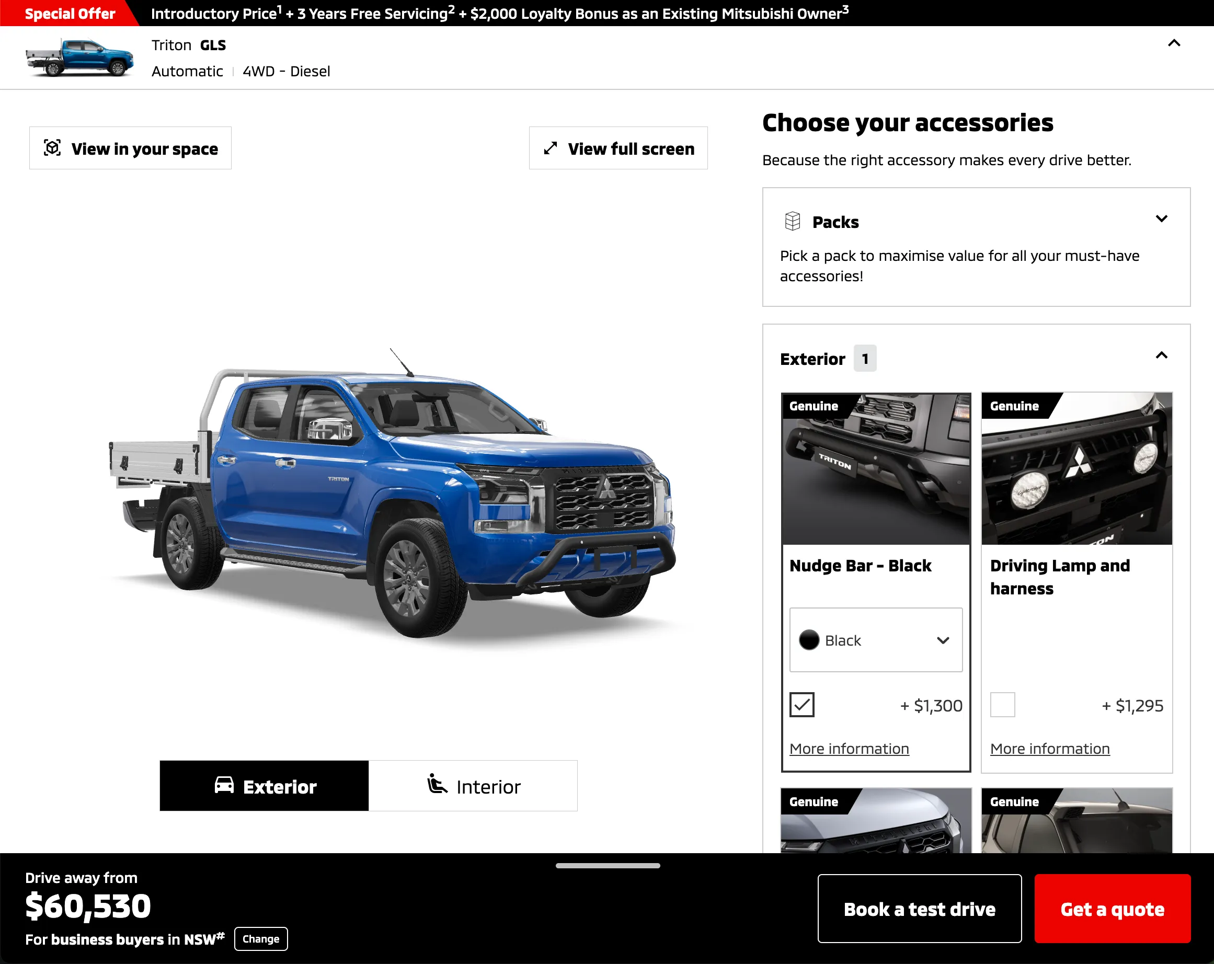This screenshot has height=964, width=1214.
Task: Click the car icon on the Exterior tab
Action: (x=224, y=785)
